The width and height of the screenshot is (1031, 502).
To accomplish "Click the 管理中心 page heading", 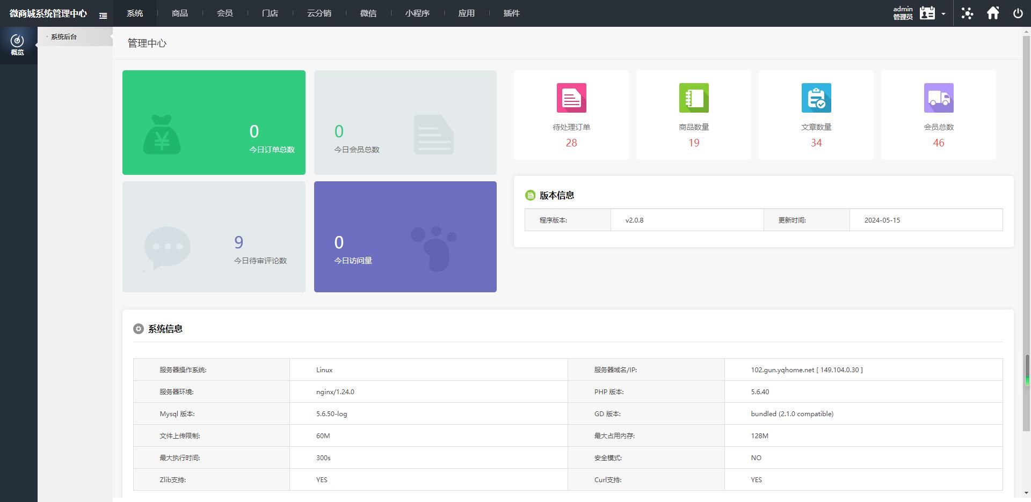I will pyautogui.click(x=147, y=43).
